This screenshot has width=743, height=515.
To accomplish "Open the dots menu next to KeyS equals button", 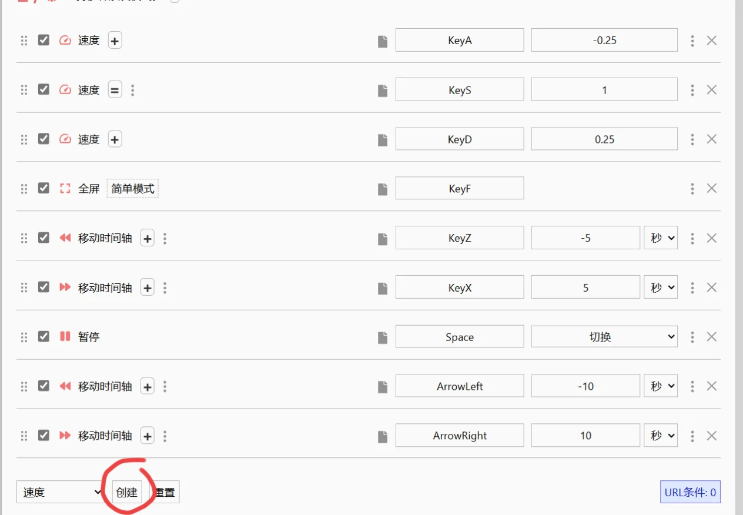I will coord(133,90).
